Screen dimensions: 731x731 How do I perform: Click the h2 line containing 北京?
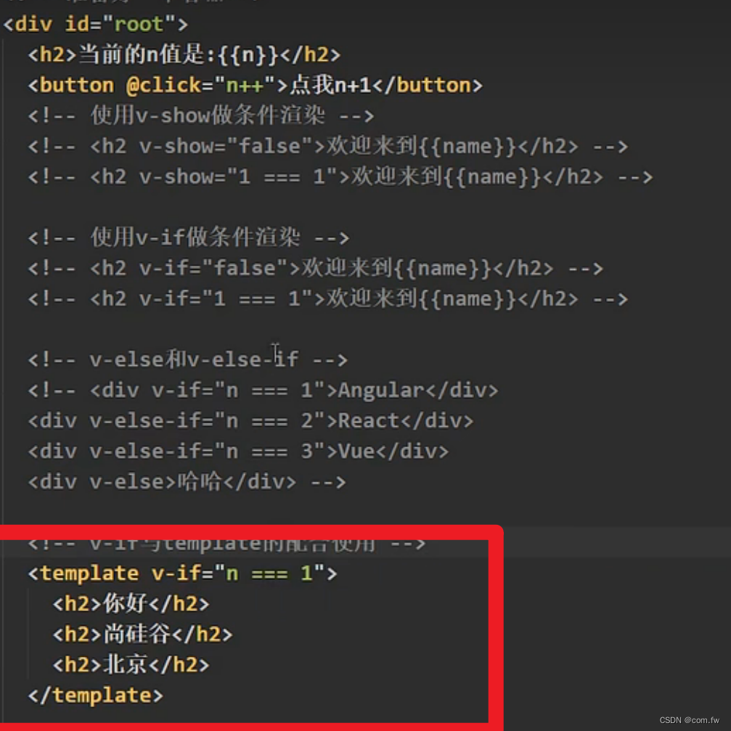coord(131,665)
